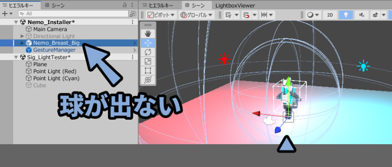Click the hierarchy search field

(73, 14)
